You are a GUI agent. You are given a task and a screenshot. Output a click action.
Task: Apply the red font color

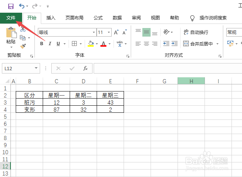103,44
